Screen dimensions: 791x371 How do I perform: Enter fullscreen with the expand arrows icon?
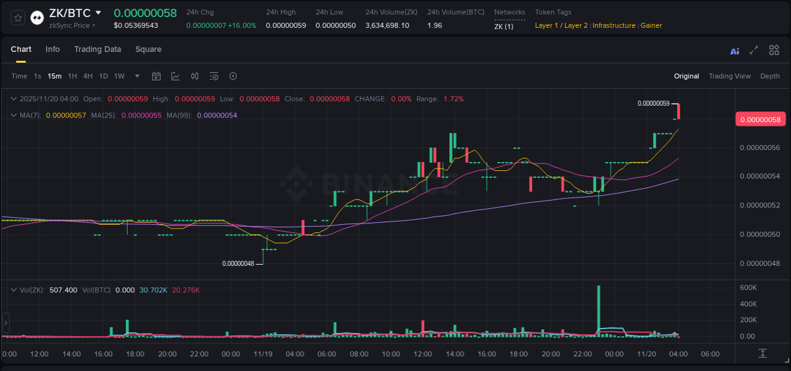(754, 50)
